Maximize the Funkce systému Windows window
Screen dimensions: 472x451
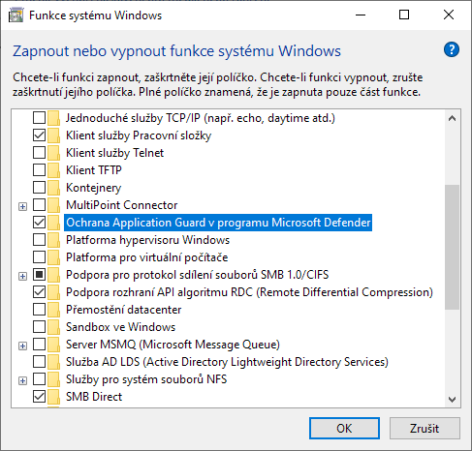404,15
